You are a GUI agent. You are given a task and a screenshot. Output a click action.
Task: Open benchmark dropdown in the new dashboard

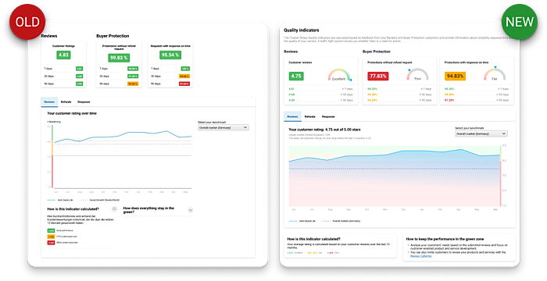tap(481, 133)
